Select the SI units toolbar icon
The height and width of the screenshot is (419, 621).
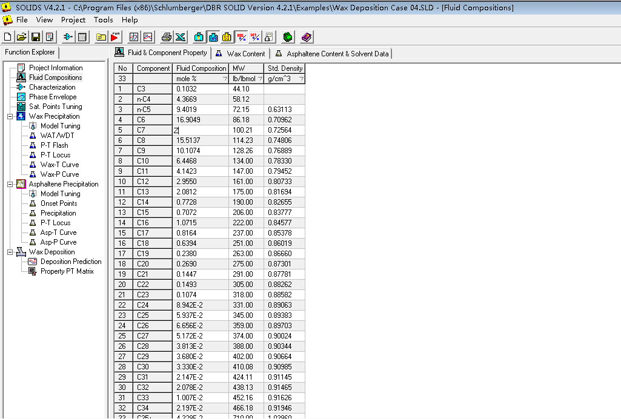tap(227, 37)
